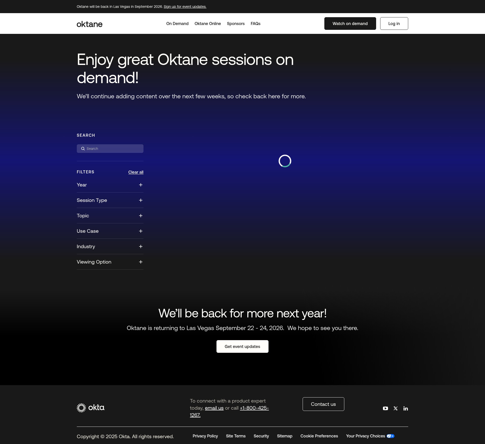This screenshot has width=485, height=444.
Task: Open Okta's LinkedIn icon
Action: [x=406, y=408]
